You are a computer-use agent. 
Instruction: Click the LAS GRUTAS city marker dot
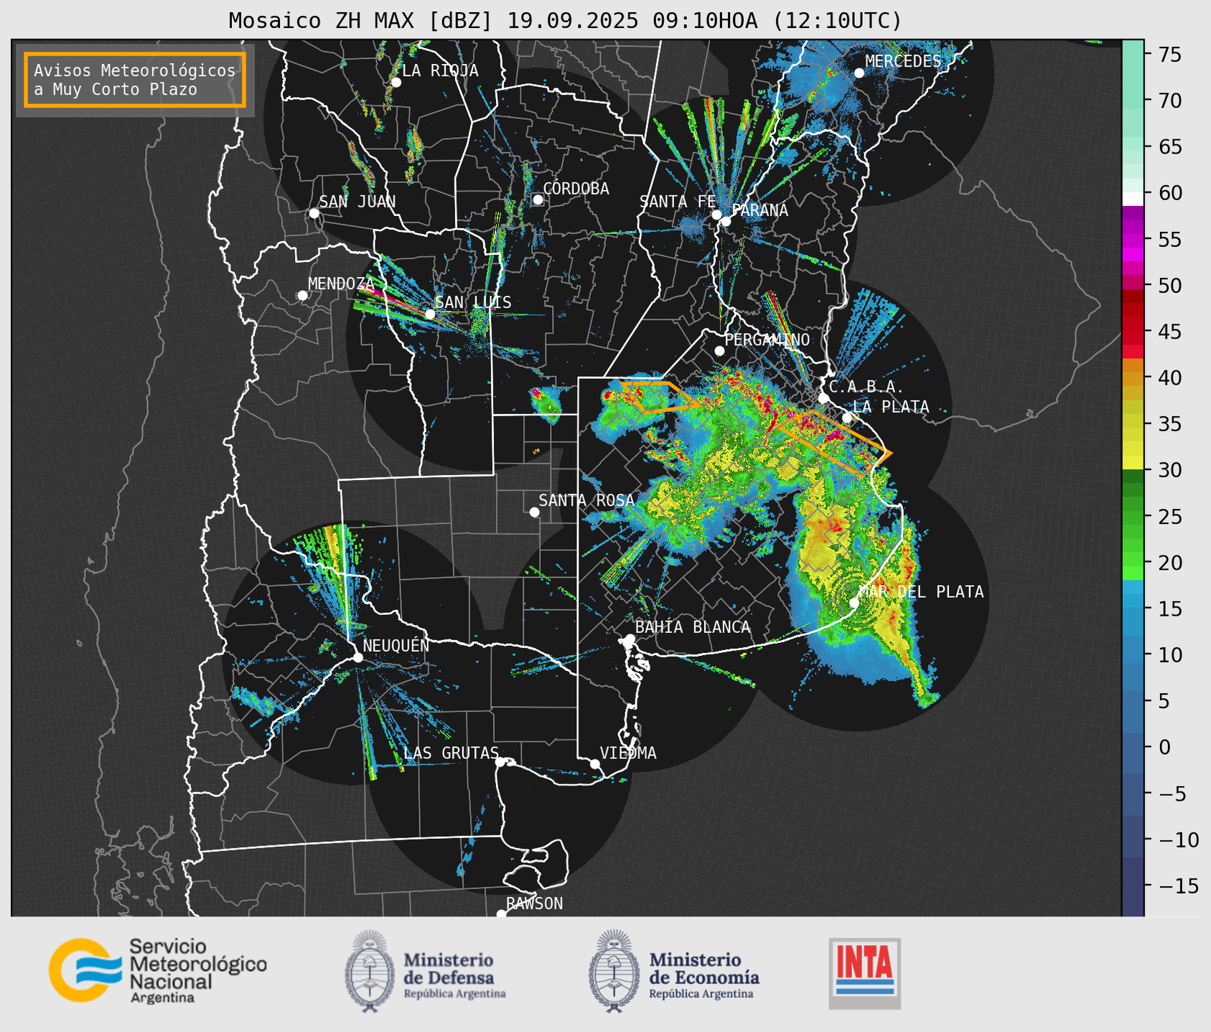click(500, 762)
